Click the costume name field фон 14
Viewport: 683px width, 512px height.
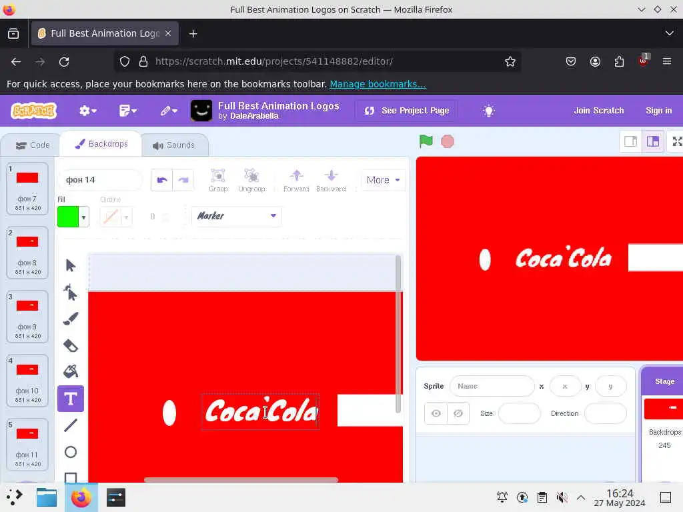click(x=100, y=180)
